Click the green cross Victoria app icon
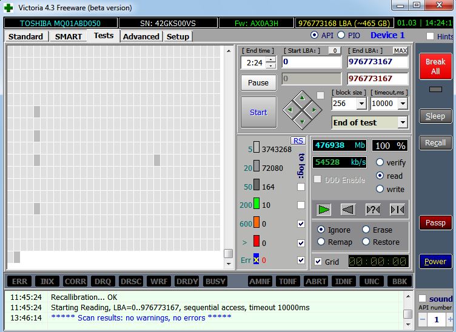This screenshot has width=456, height=332. click(8, 7)
